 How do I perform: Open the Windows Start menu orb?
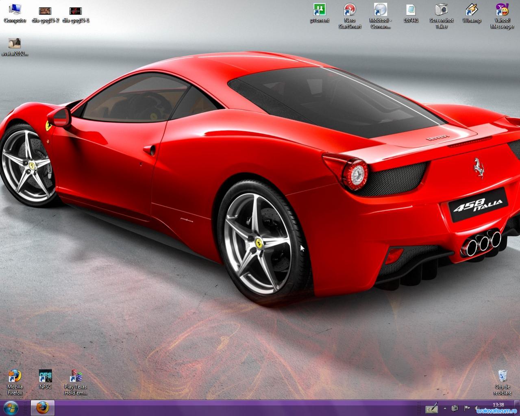(x=11, y=407)
